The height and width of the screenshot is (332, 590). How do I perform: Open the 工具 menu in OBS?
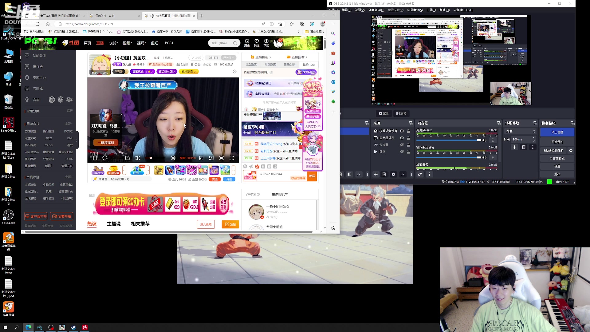[431, 10]
